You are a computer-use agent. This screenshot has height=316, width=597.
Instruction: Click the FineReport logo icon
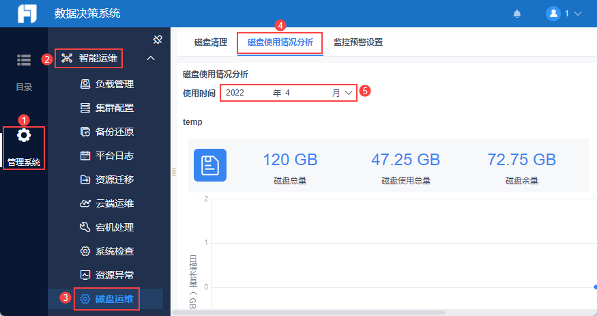[27, 14]
